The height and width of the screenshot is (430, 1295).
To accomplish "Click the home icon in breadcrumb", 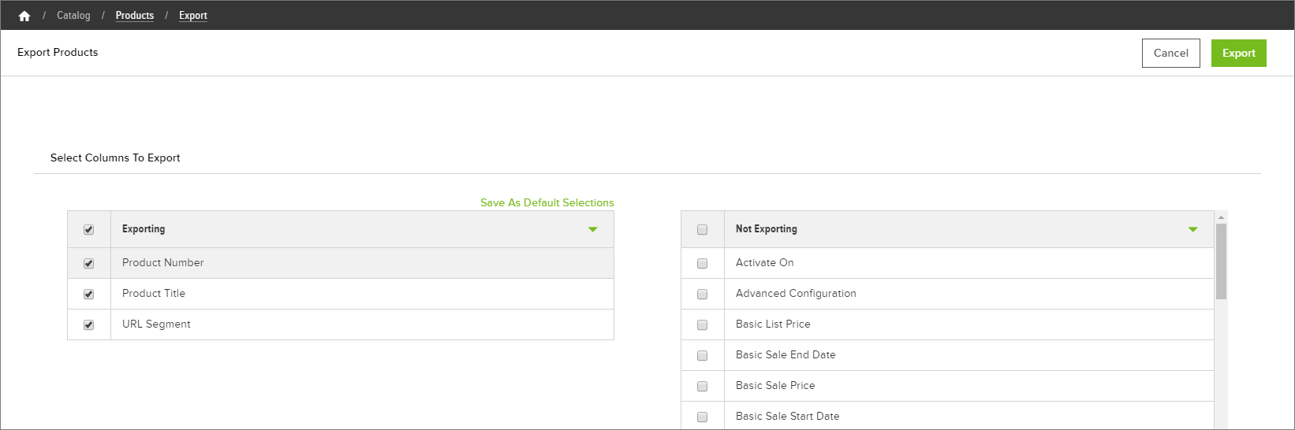I will click(x=24, y=16).
